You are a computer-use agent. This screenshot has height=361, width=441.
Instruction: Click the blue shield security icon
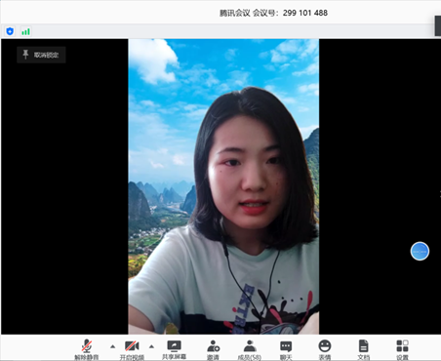pyautogui.click(x=10, y=31)
